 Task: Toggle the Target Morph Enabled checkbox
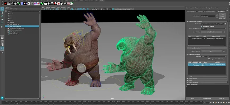click(202, 26)
